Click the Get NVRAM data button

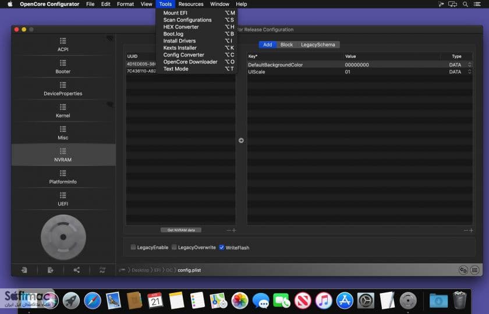tap(181, 230)
